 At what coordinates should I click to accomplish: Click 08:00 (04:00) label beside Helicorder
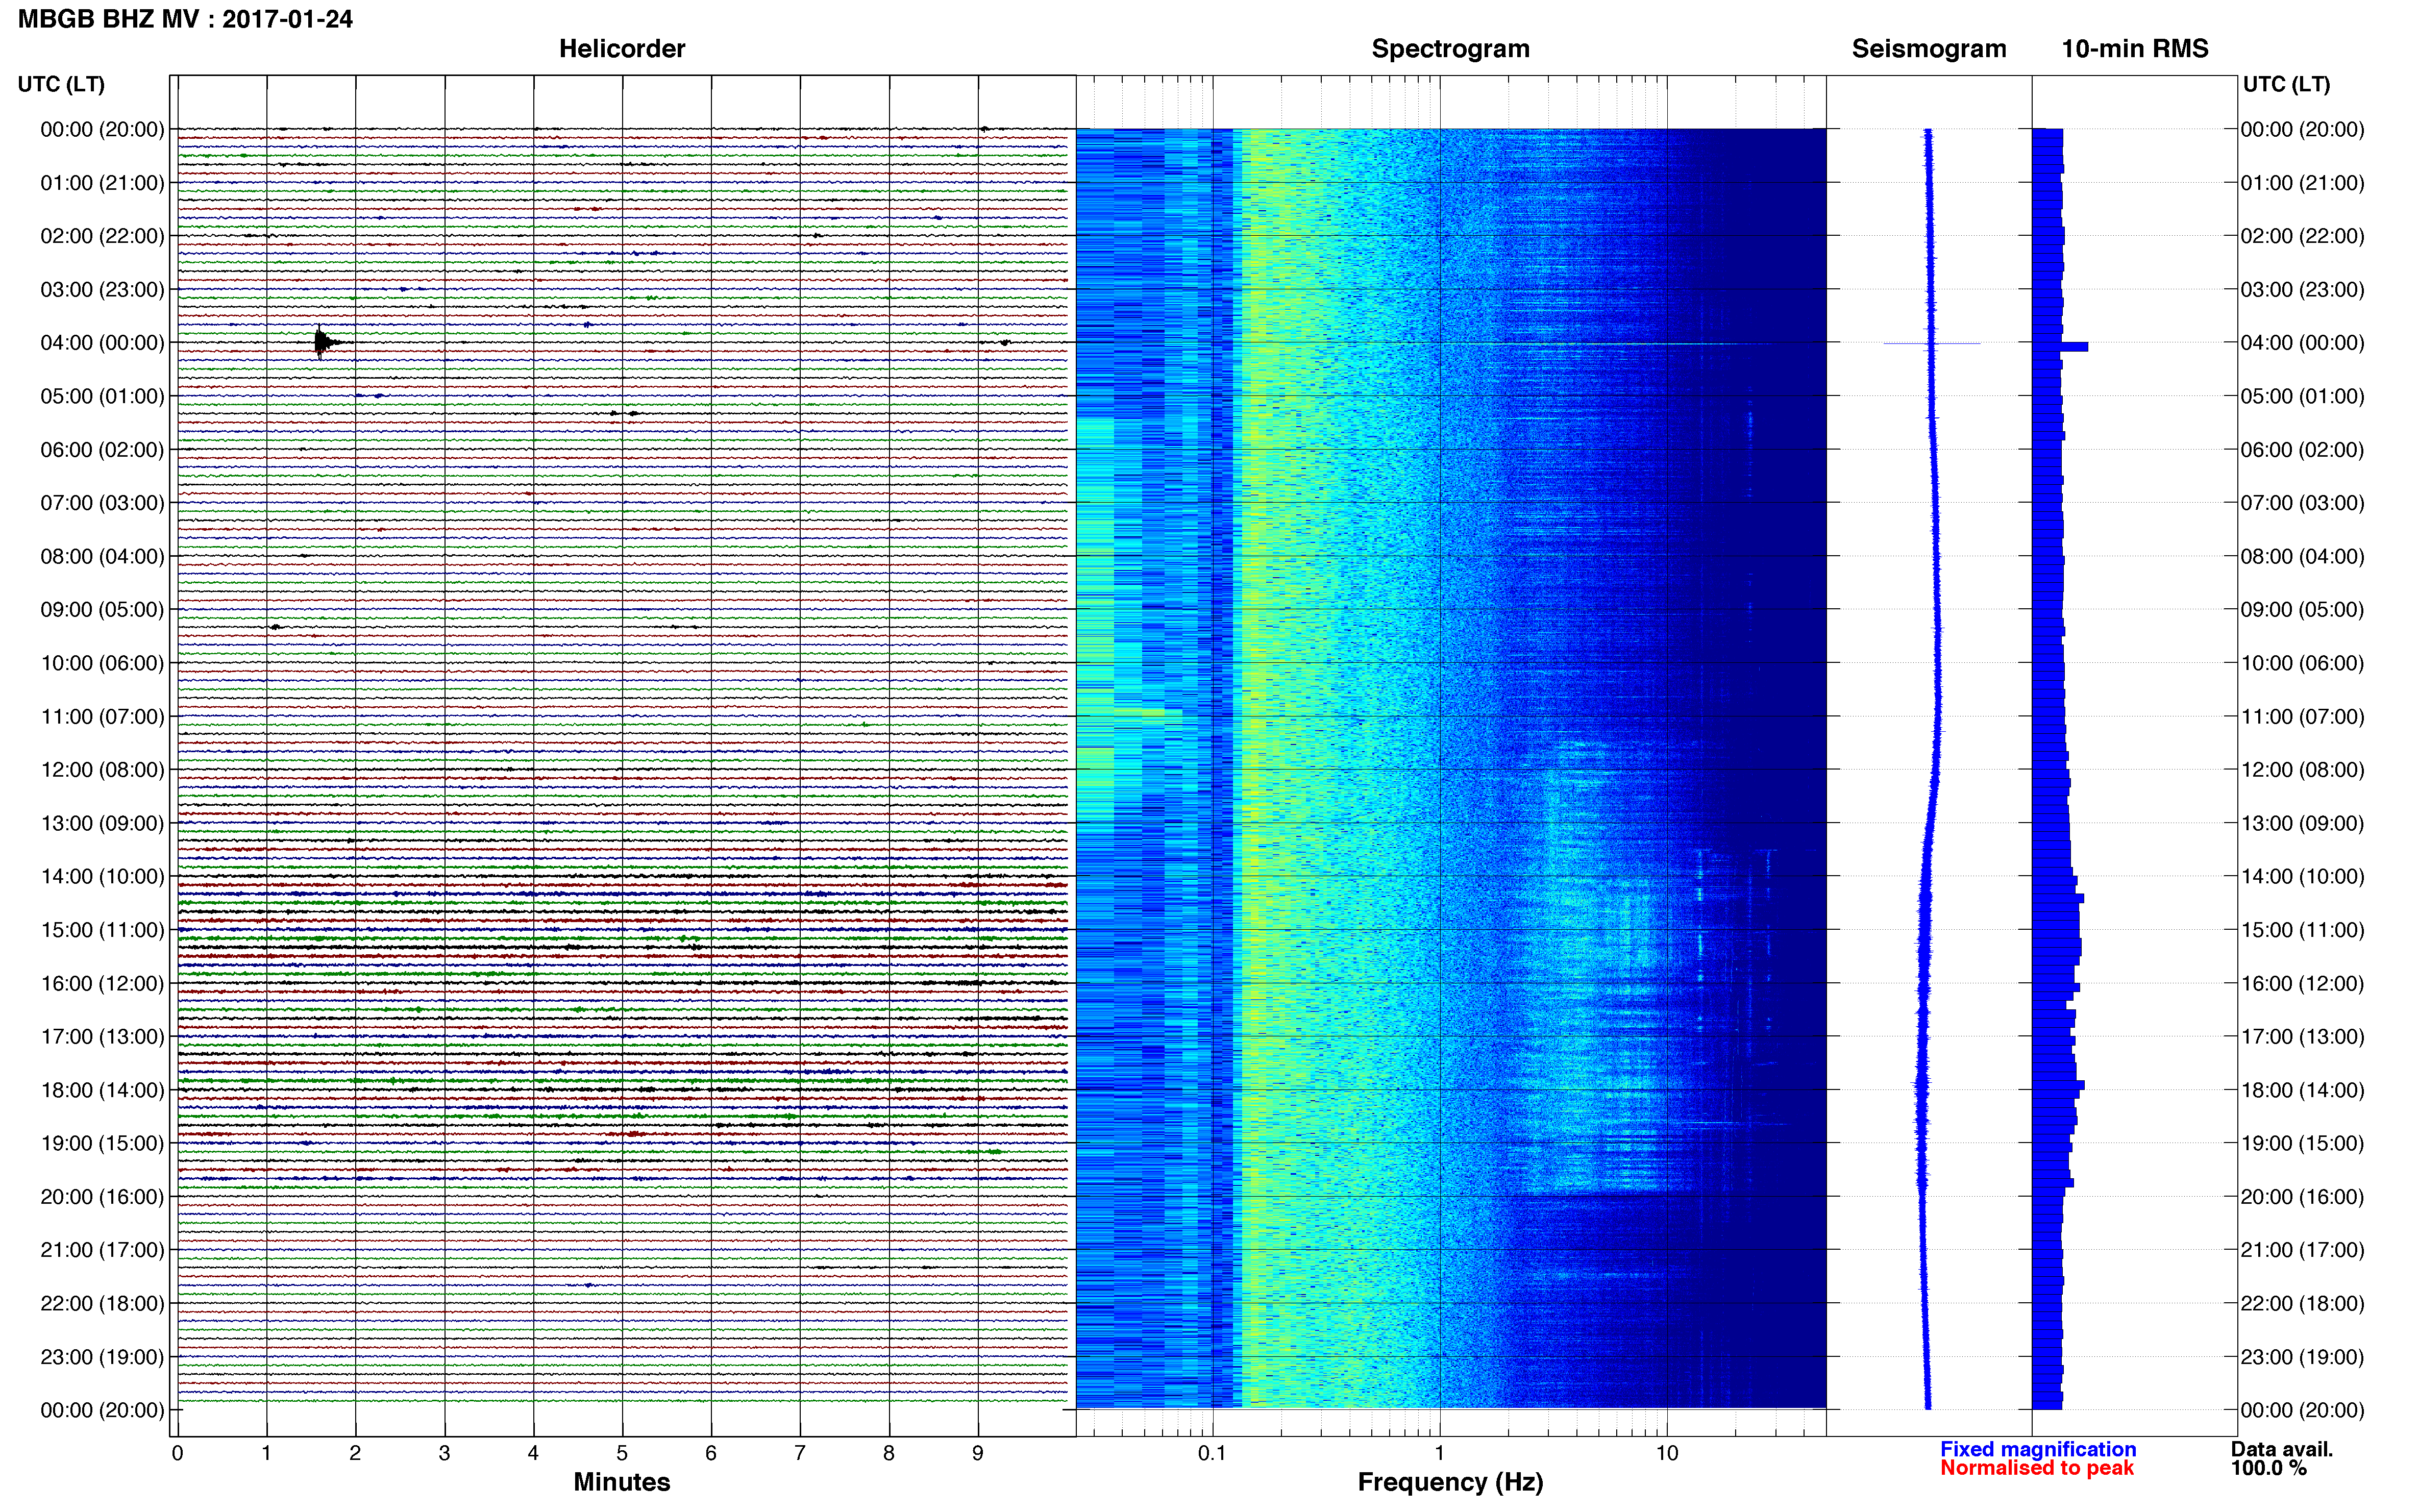point(102,556)
